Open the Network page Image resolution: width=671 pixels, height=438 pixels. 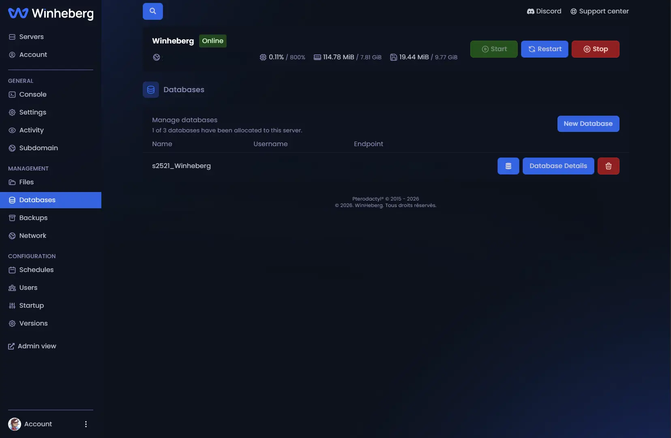[51, 236]
